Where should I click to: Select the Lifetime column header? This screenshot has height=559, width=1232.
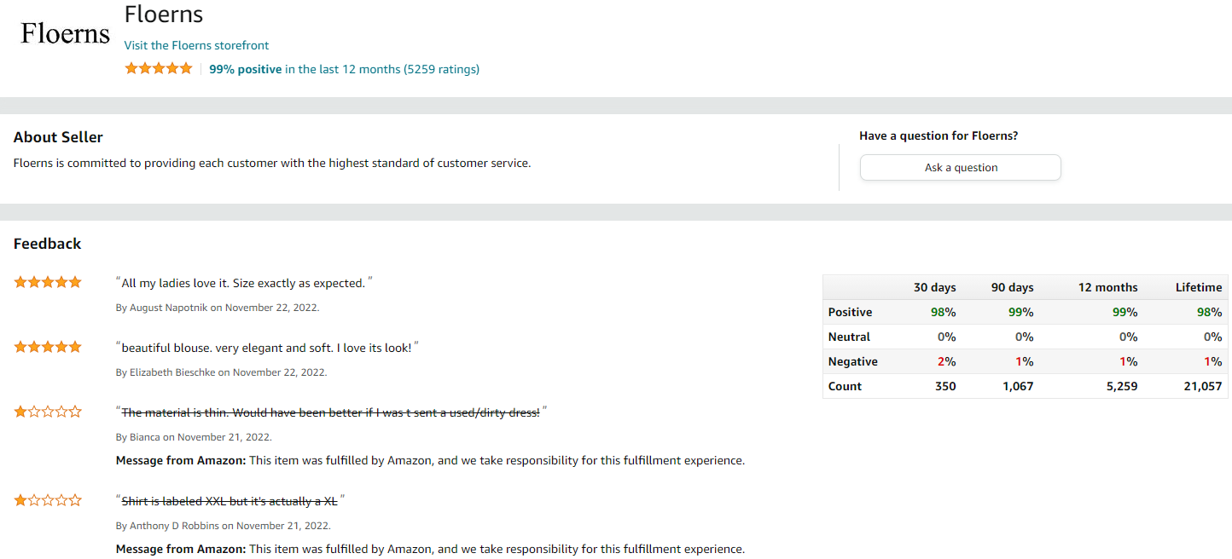1199,287
